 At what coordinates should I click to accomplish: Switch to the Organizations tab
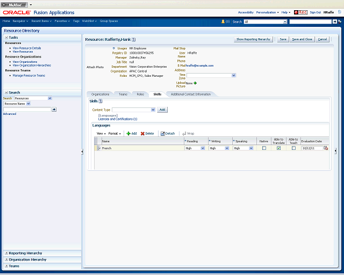101,95
